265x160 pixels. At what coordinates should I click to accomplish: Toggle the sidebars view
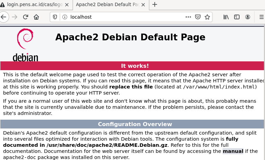point(237,17)
